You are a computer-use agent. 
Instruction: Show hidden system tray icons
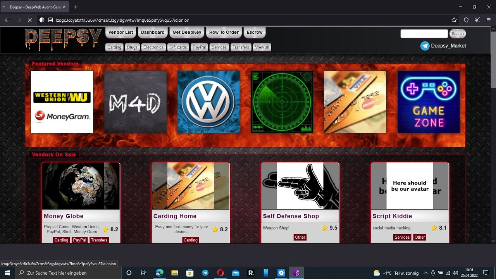(425, 273)
